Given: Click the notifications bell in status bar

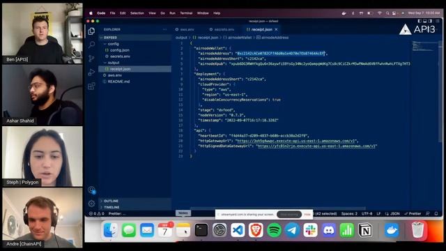Looking at the screenshot, I should [436, 213].
